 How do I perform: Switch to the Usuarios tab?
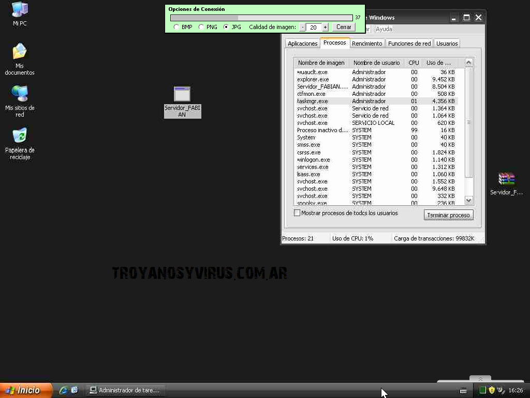pyautogui.click(x=447, y=44)
